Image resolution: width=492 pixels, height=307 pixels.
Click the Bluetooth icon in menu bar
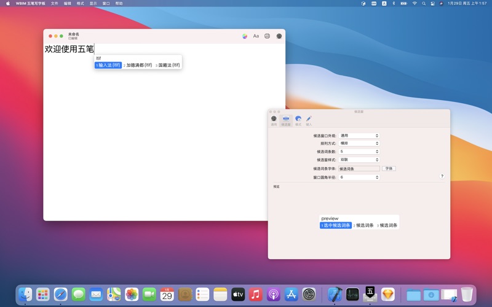(x=394, y=4)
